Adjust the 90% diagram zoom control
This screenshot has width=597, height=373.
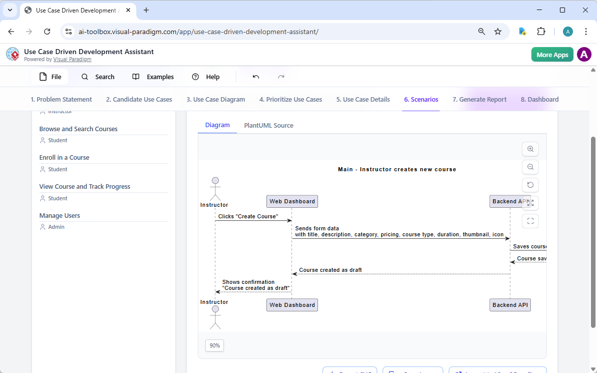pos(214,345)
